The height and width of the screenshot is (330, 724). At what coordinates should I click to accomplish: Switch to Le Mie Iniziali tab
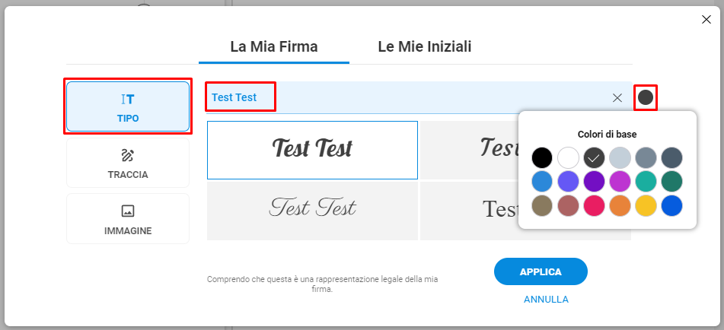pyautogui.click(x=425, y=46)
